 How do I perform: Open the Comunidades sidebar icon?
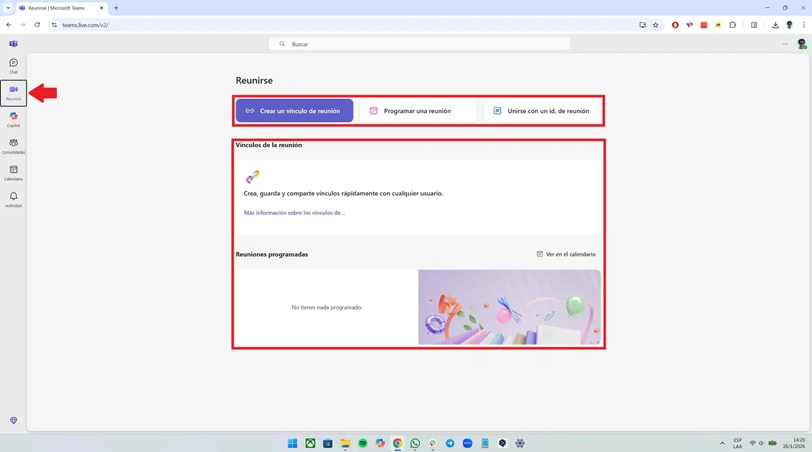(14, 146)
